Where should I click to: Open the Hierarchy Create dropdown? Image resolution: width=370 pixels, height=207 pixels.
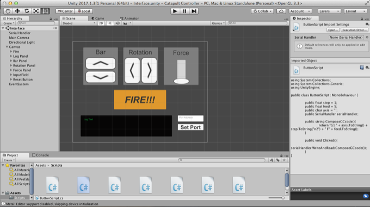coord(9,23)
